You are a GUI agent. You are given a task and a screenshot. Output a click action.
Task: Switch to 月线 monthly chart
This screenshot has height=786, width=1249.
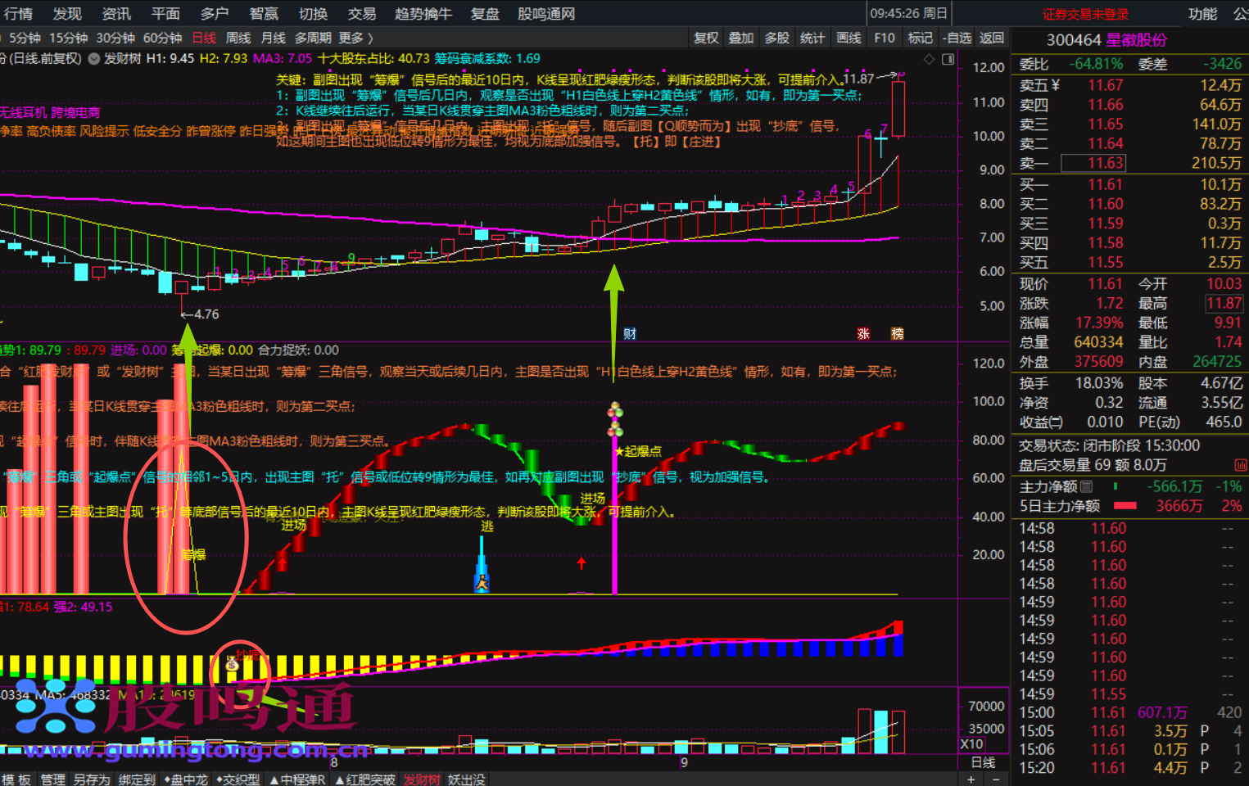274,38
